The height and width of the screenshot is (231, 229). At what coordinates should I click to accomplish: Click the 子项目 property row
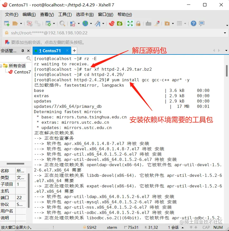[x=13, y=184]
